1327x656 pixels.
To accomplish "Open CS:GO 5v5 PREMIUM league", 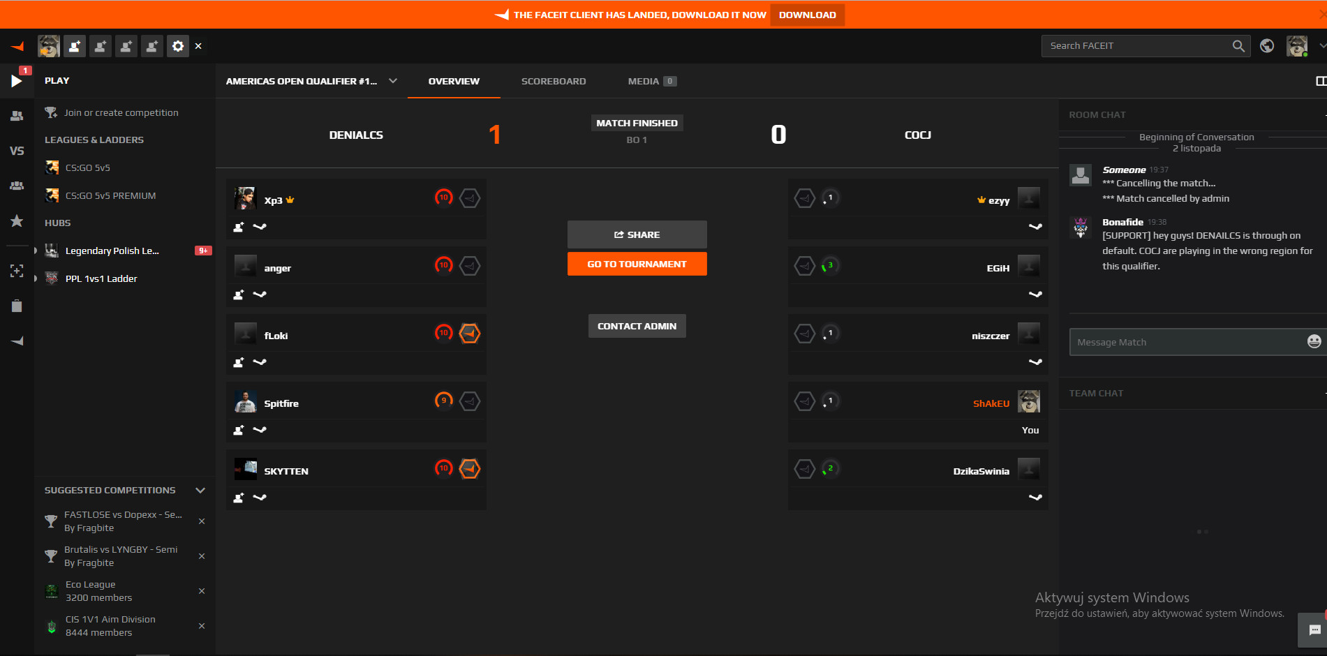I will click(x=110, y=195).
